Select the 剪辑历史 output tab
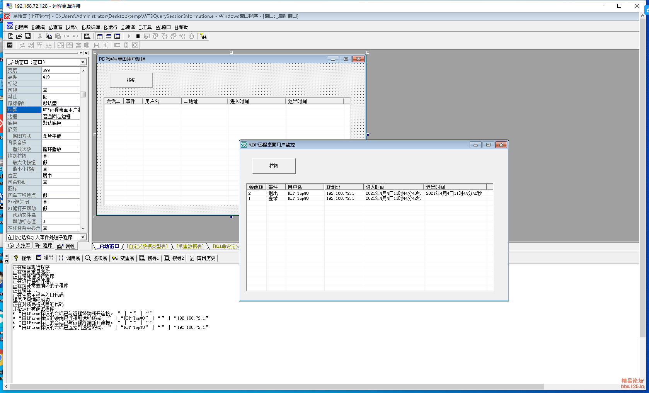This screenshot has height=393, width=649. pyautogui.click(x=203, y=258)
